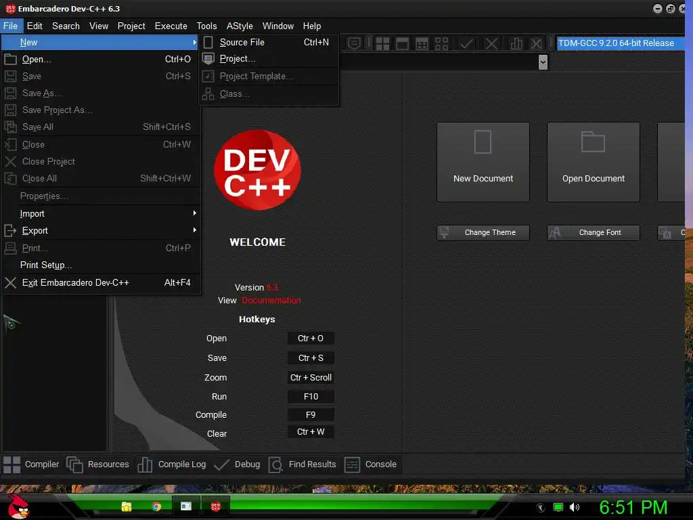The image size is (693, 520).
Task: Open Chrome from the taskbar
Action: pyautogui.click(x=156, y=506)
